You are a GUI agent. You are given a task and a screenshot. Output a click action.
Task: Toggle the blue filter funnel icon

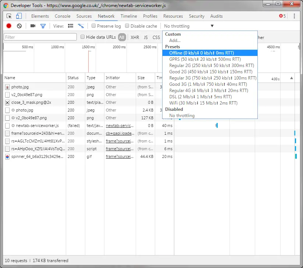tap(43, 26)
